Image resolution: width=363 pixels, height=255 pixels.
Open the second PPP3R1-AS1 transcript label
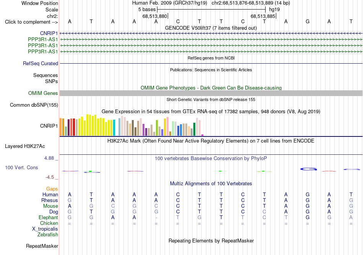coord(43,45)
